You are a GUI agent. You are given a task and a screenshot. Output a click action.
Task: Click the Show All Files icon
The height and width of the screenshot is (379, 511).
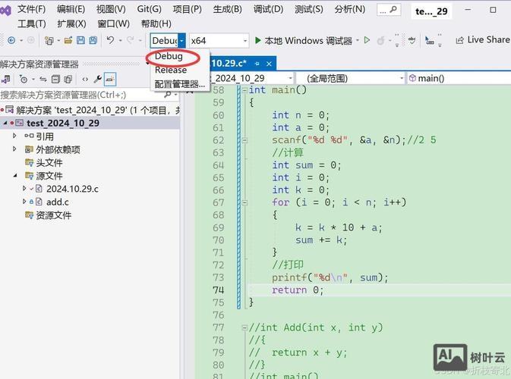pos(68,79)
